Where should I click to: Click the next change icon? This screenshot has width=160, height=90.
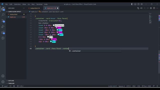148,8
